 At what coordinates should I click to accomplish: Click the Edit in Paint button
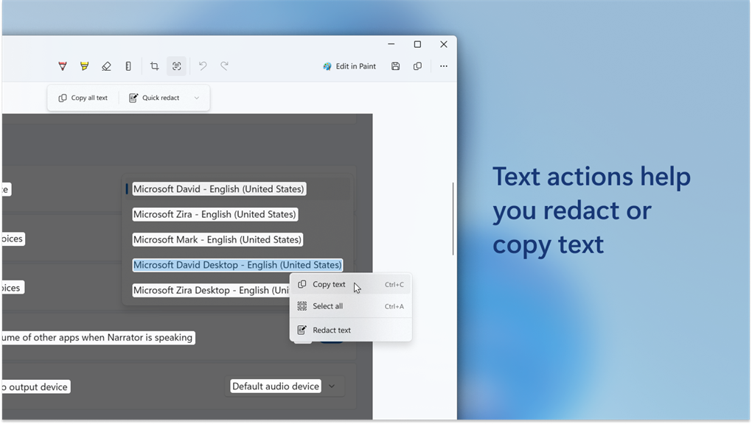(x=349, y=66)
